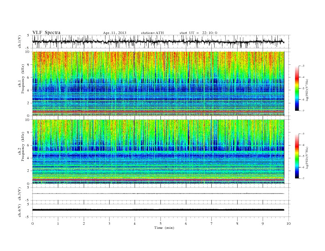Viewport: 325px width, 251px height.
Task: Click the "start UT = 22:10:0" text
Action: click(x=198, y=33)
